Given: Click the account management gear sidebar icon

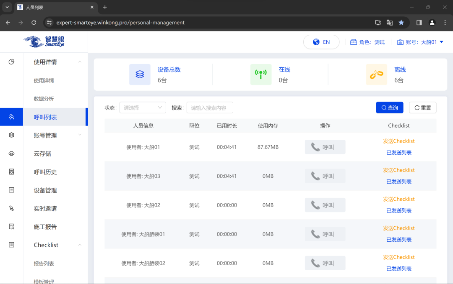Looking at the screenshot, I should [11, 135].
